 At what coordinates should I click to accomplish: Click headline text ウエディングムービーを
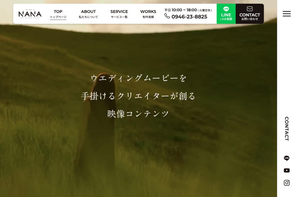138,78
